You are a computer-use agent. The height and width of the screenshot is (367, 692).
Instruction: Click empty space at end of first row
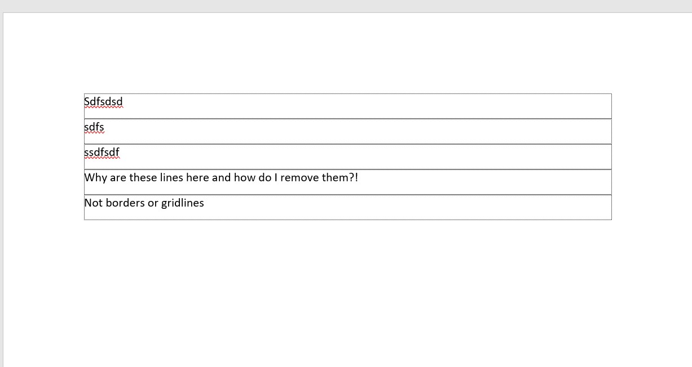coord(367,106)
